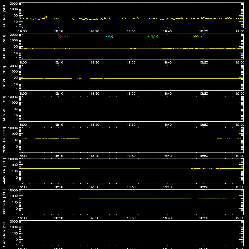The width and height of the screenshot is (249, 249).
Task: Select the 4995 MHz [SFU] axis title
Action: point(4,171)
